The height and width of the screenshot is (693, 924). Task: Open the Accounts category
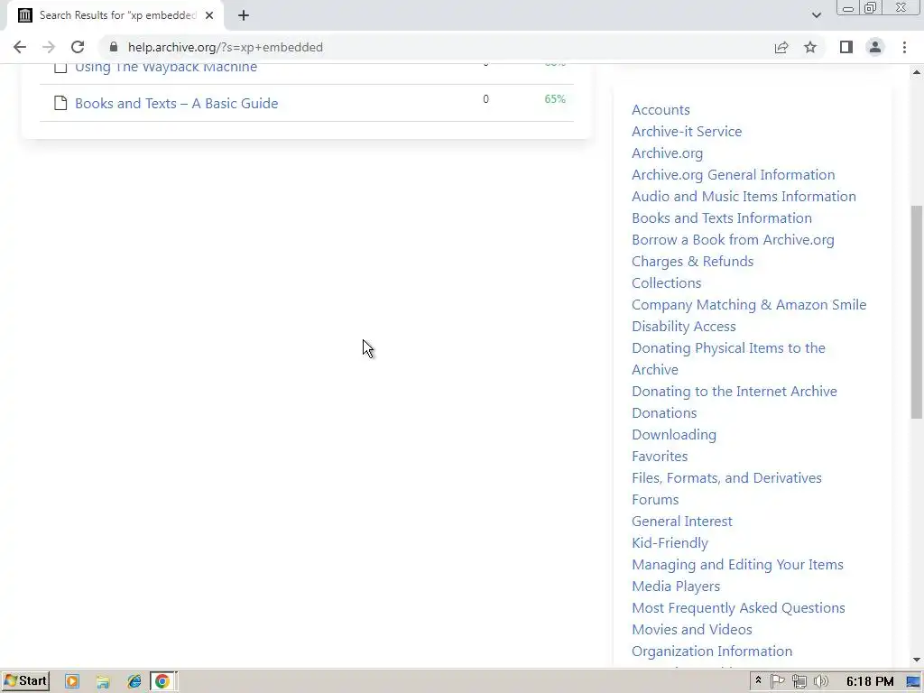coord(661,110)
